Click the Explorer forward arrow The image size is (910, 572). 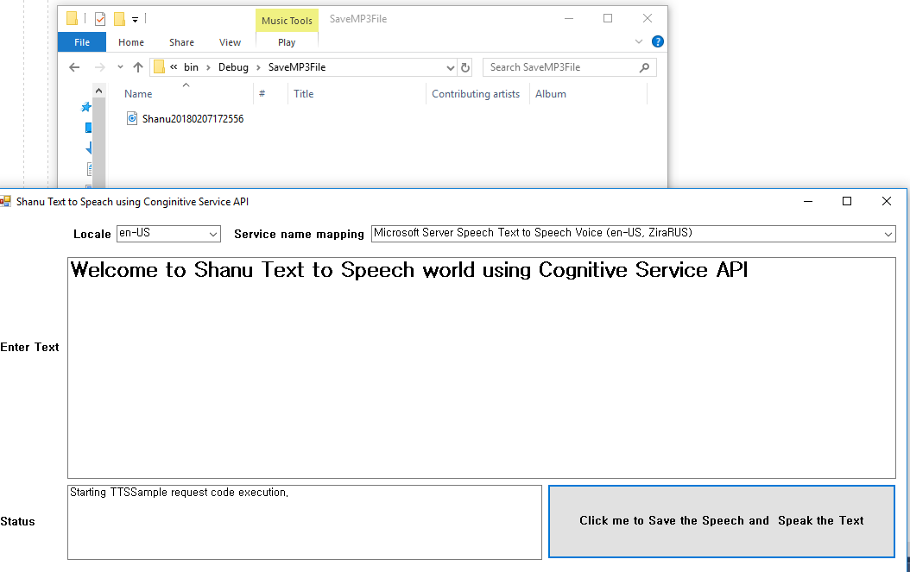[x=100, y=67]
